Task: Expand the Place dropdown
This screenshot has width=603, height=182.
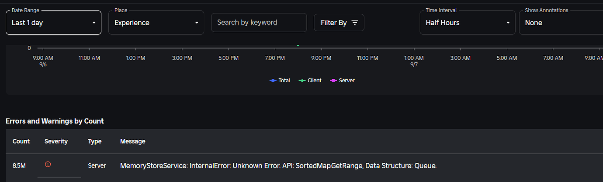Action: tap(156, 23)
